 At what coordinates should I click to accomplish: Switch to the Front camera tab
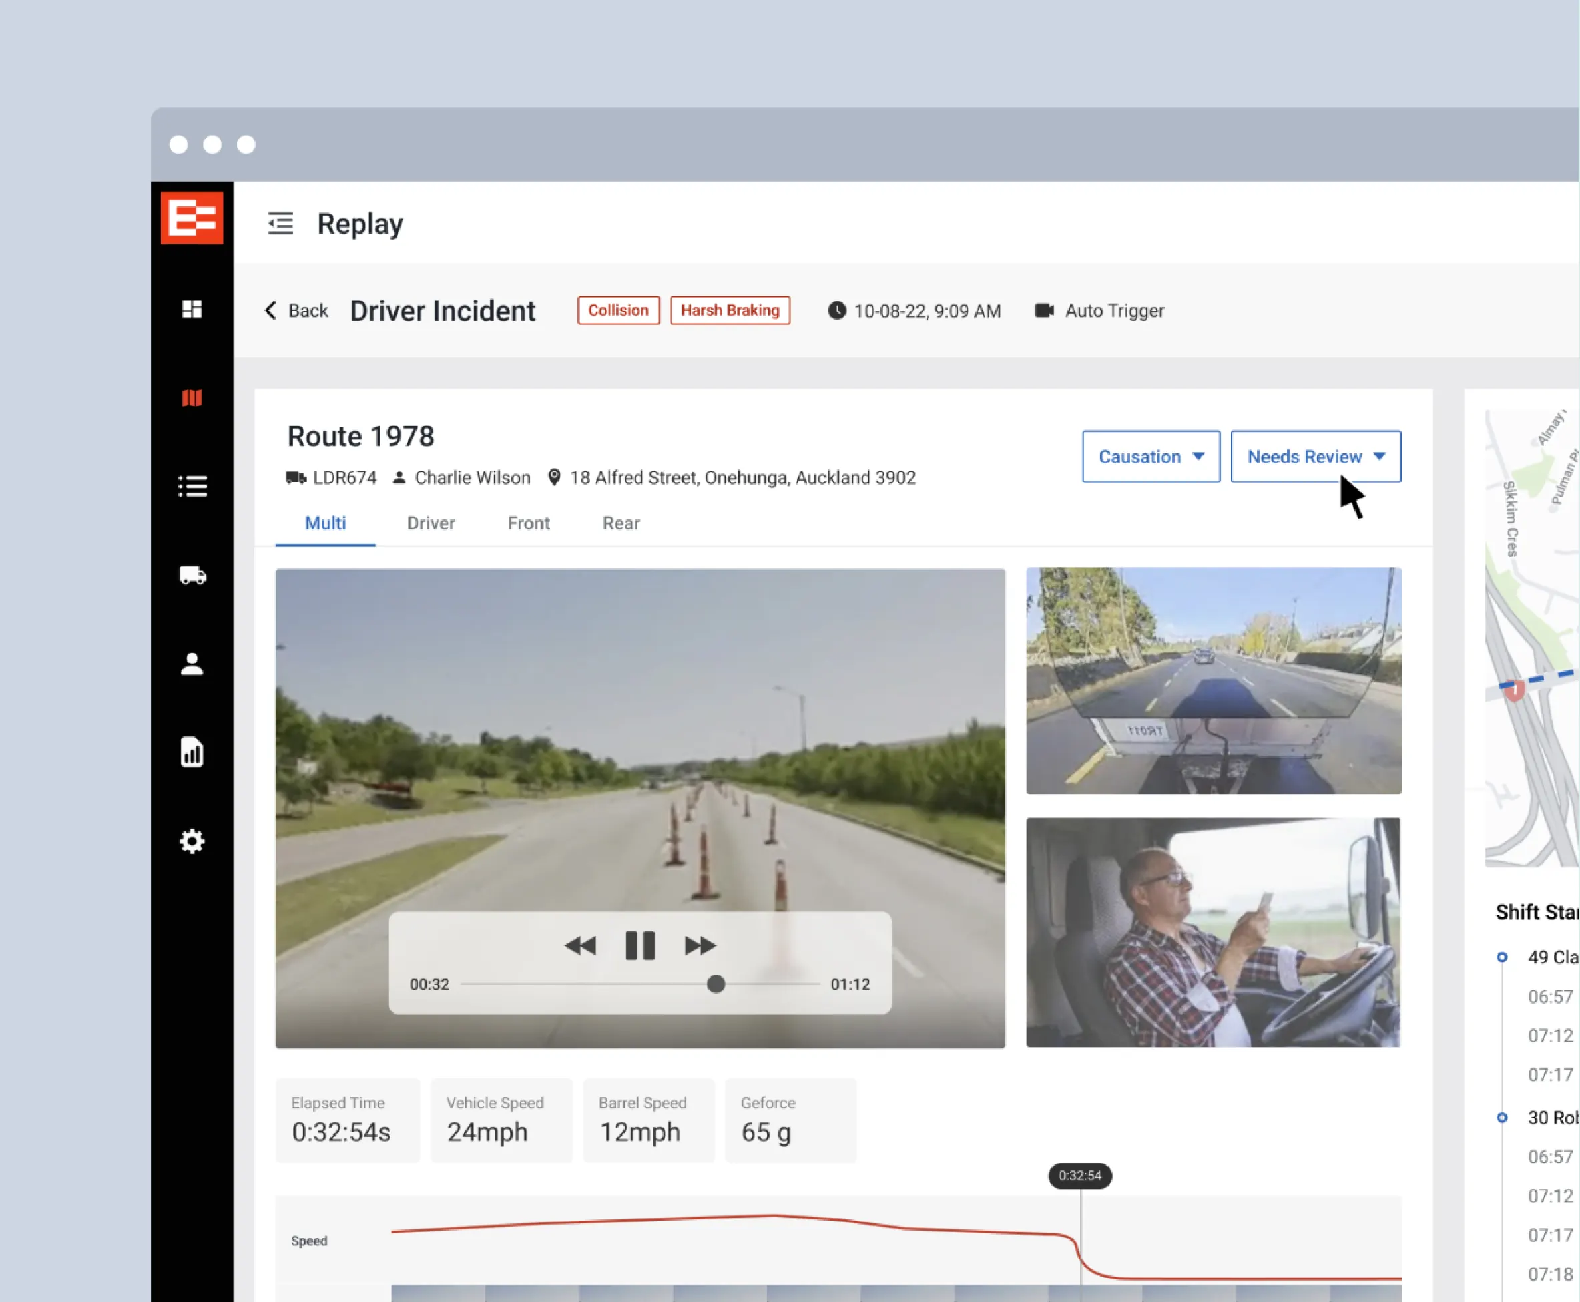point(529,523)
